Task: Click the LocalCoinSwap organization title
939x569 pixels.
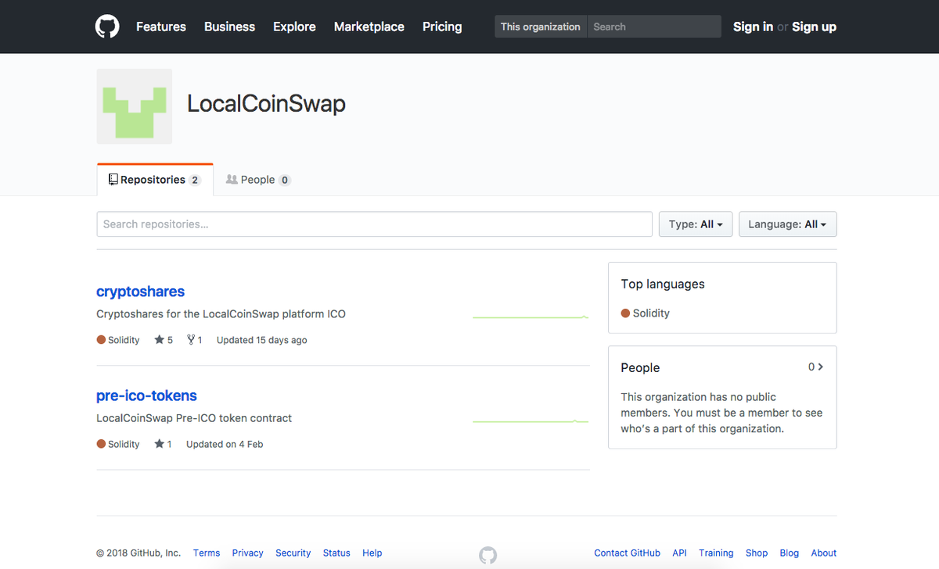Action: 266,104
